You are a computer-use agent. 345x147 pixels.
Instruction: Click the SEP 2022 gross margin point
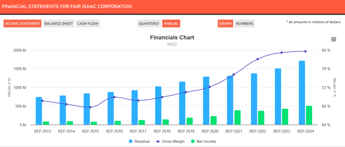coord(257,59)
